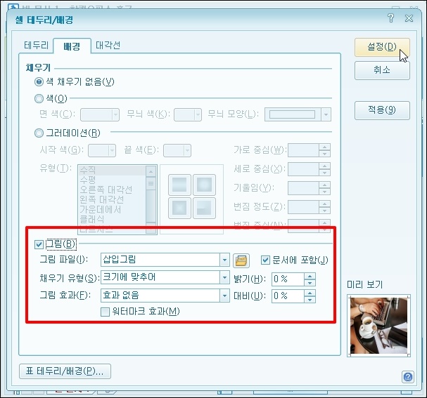Click the 유형 list scrollbar up arrow
The height and width of the screenshot is (398, 427).
click(x=151, y=171)
